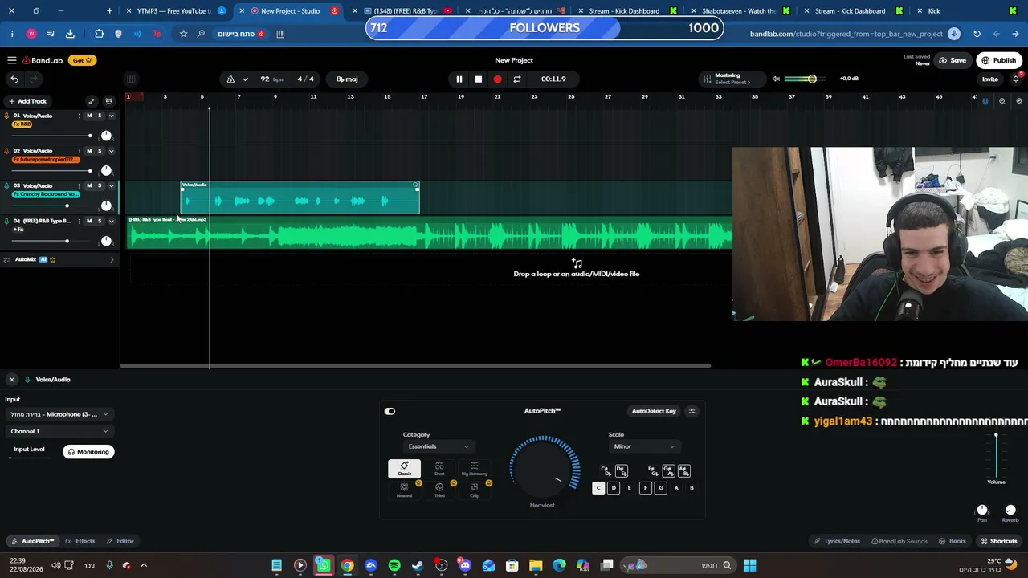Select the Classic AutoPitch preset
This screenshot has height=578, width=1028.
click(x=404, y=468)
